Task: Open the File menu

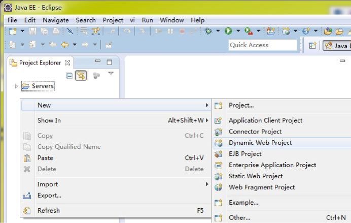Action: (12, 20)
